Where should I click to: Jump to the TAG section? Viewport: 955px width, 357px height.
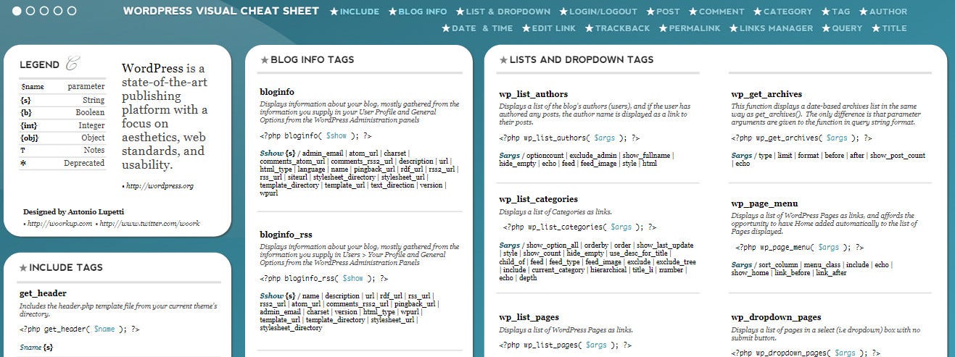tap(840, 12)
